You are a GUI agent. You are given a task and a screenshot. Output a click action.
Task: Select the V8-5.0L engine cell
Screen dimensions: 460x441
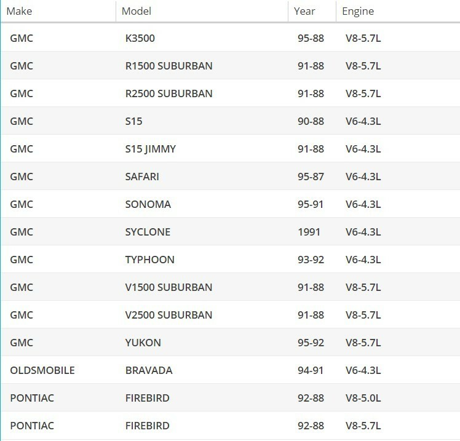[x=363, y=398]
